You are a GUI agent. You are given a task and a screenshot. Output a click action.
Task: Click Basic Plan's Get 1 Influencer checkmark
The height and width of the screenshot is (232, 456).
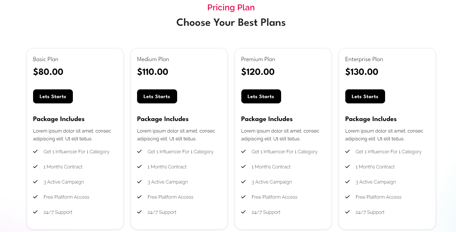click(35, 152)
